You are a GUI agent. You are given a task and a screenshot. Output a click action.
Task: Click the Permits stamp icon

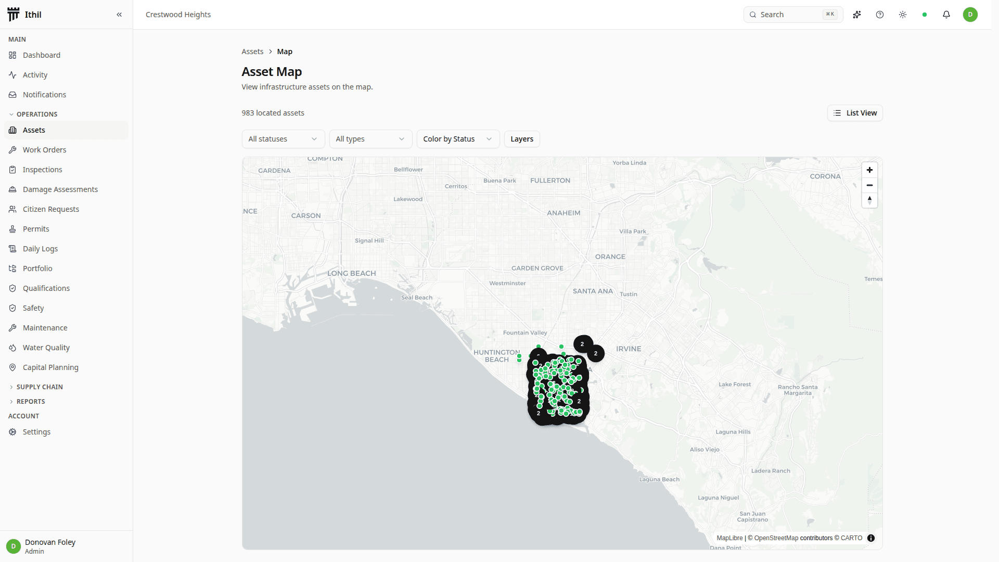coord(12,229)
